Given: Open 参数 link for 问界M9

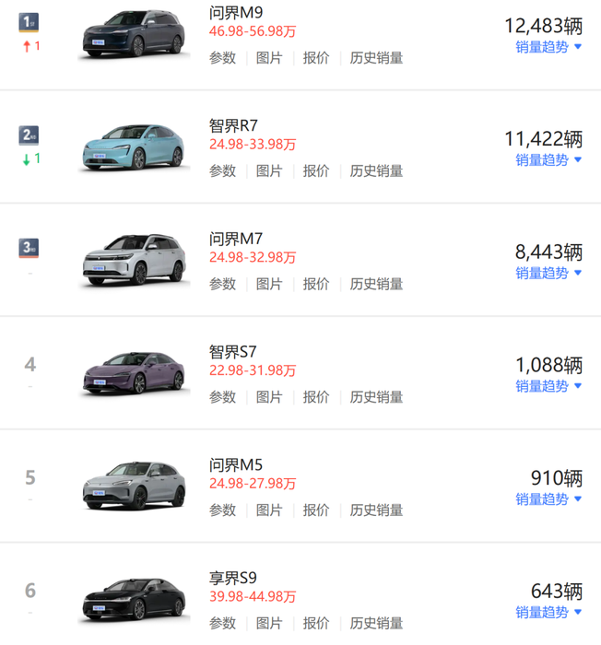Looking at the screenshot, I should pos(222,57).
